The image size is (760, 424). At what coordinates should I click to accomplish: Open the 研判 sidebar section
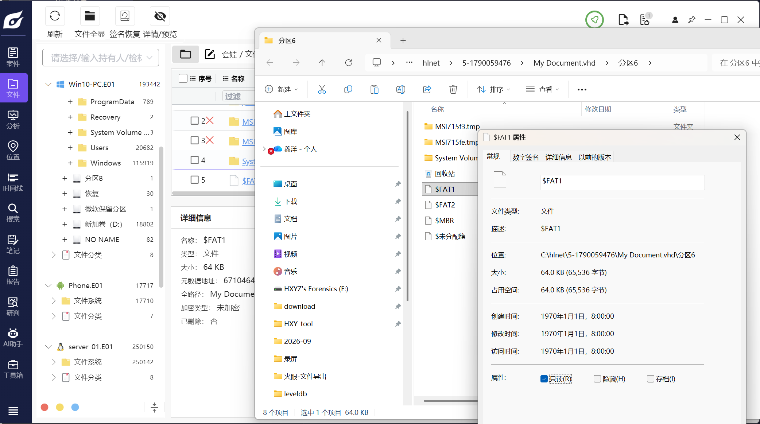click(x=13, y=307)
